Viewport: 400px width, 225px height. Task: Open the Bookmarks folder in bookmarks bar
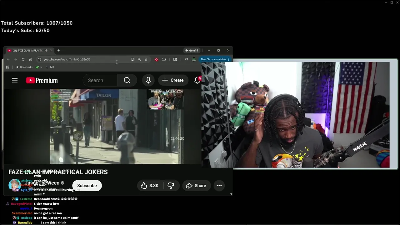click(x=24, y=67)
